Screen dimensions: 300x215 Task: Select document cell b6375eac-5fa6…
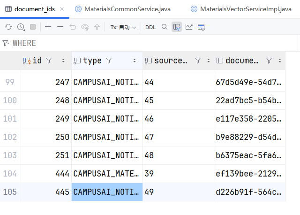point(250,155)
